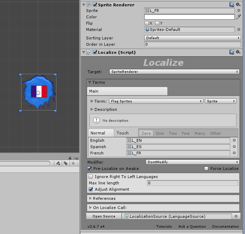
Task: Open the Documentation link
Action: [225, 227]
